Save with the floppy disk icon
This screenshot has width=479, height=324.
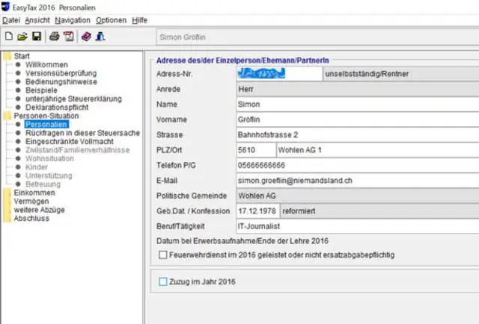(36, 35)
